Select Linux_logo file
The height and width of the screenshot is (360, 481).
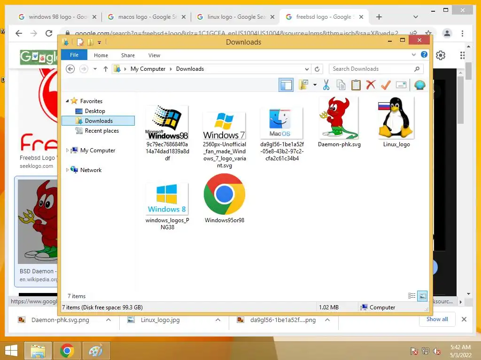(x=396, y=122)
